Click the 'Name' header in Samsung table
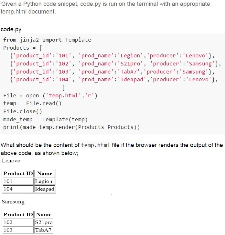Viewport: 225px width, 235px height. click(44, 214)
